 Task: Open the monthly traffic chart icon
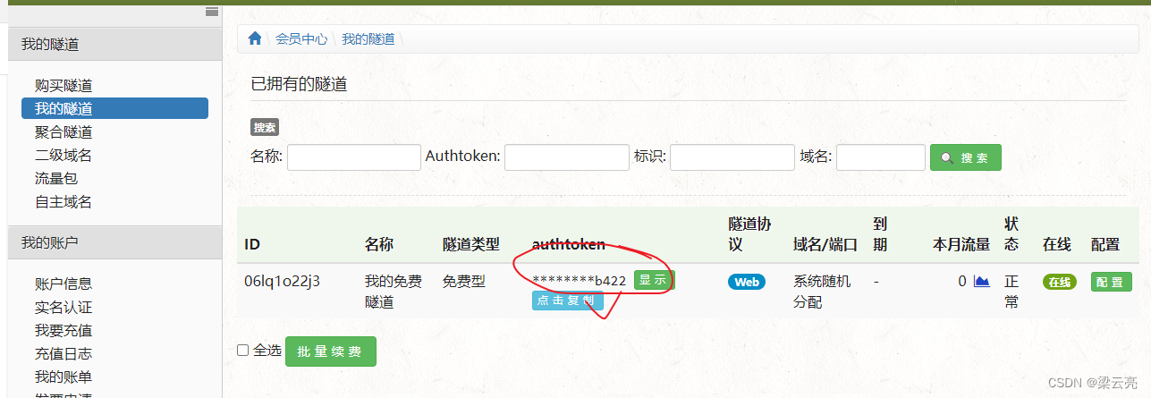click(982, 282)
